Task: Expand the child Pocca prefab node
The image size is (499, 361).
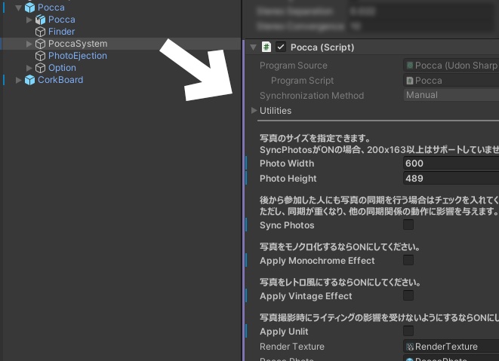Action: (x=29, y=20)
